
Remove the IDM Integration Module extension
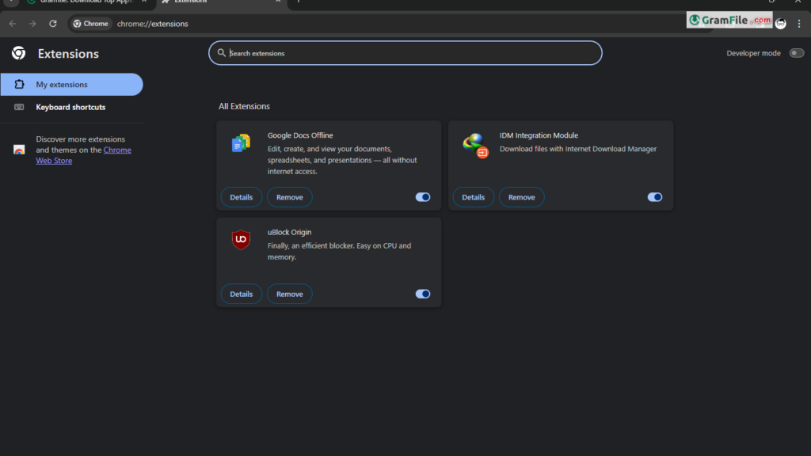(x=521, y=197)
